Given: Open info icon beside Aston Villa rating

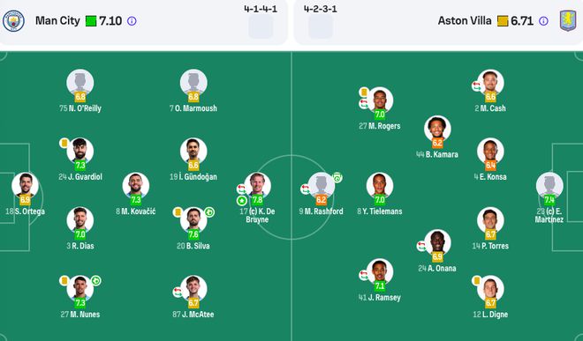Looking at the screenshot, I should [x=543, y=21].
